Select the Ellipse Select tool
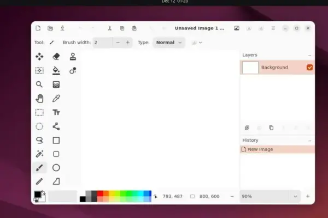328x218 pixels. click(39, 126)
